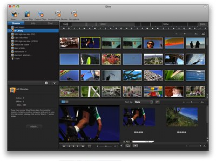Collapse the All Library disclosure triangle
The width and height of the screenshot is (216, 161).
[x=10, y=31]
